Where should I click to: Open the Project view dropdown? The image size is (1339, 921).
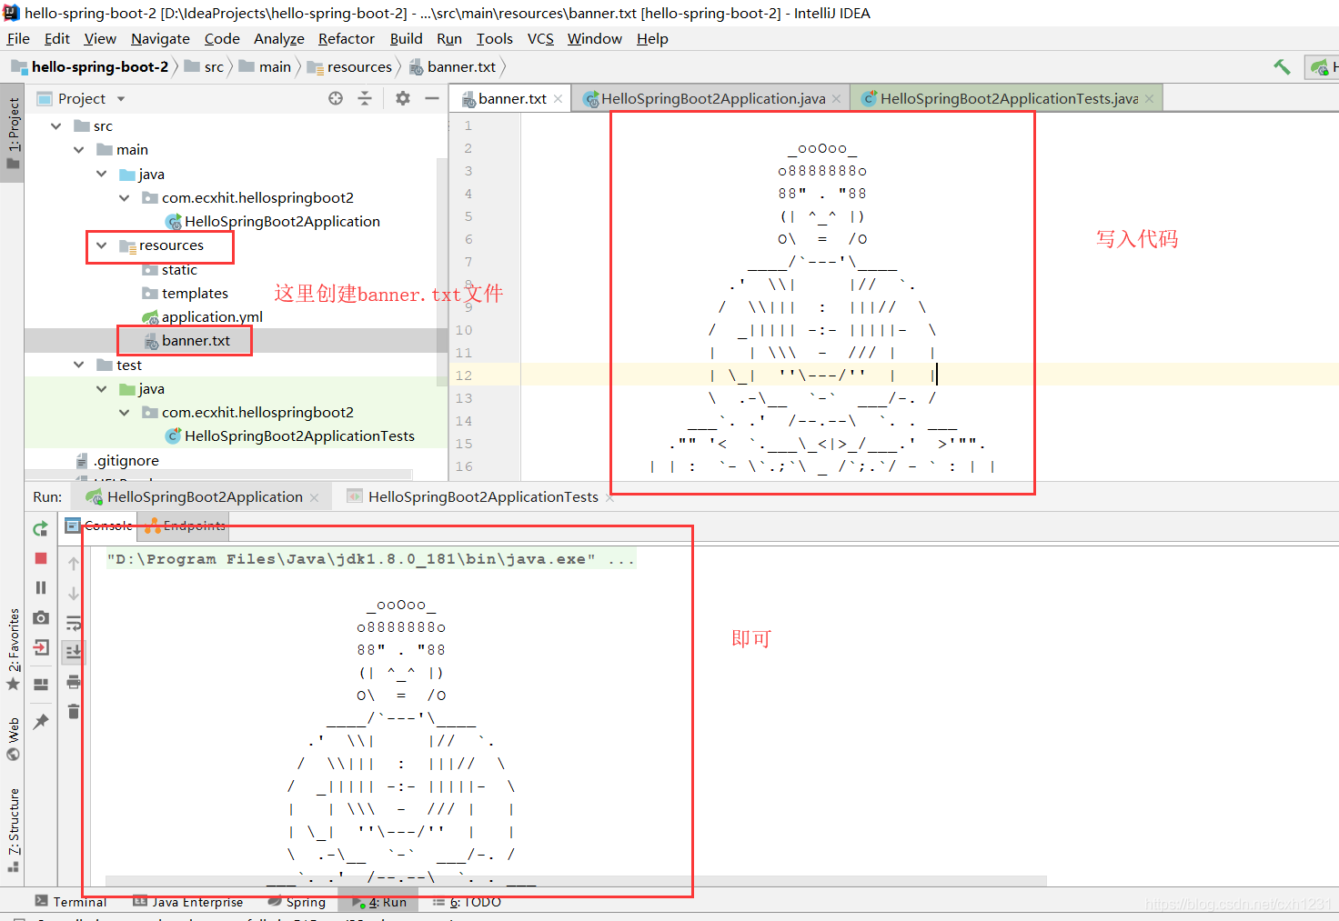coord(121,98)
